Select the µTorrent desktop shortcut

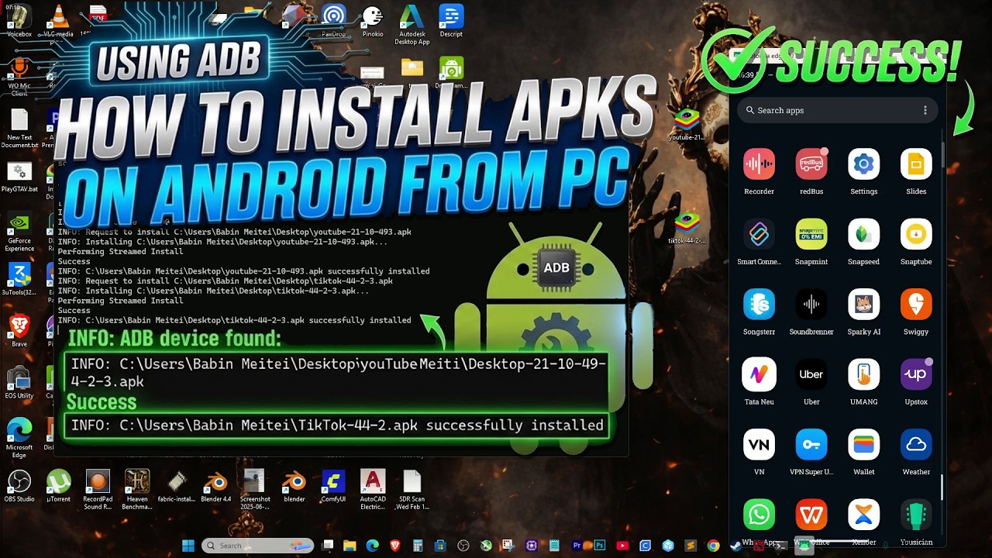[58, 487]
